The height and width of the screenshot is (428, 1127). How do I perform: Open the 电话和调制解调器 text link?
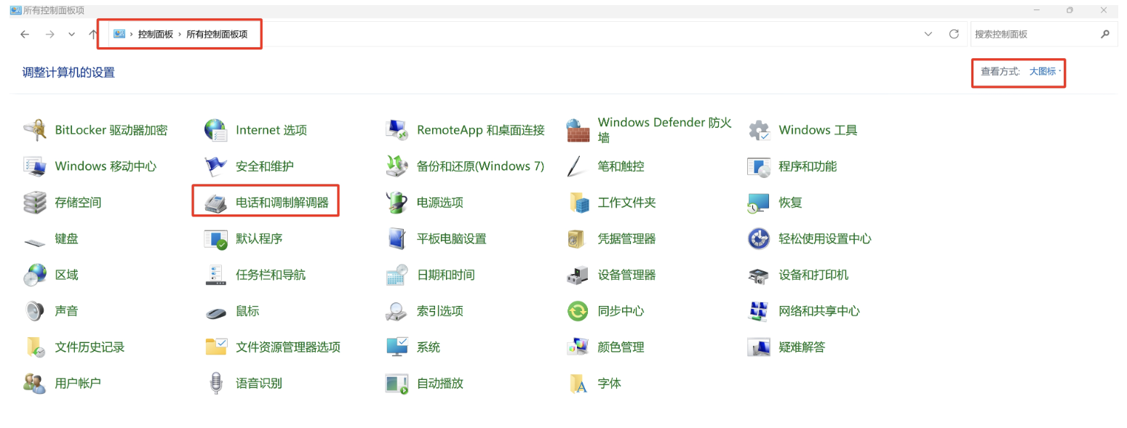(x=282, y=203)
